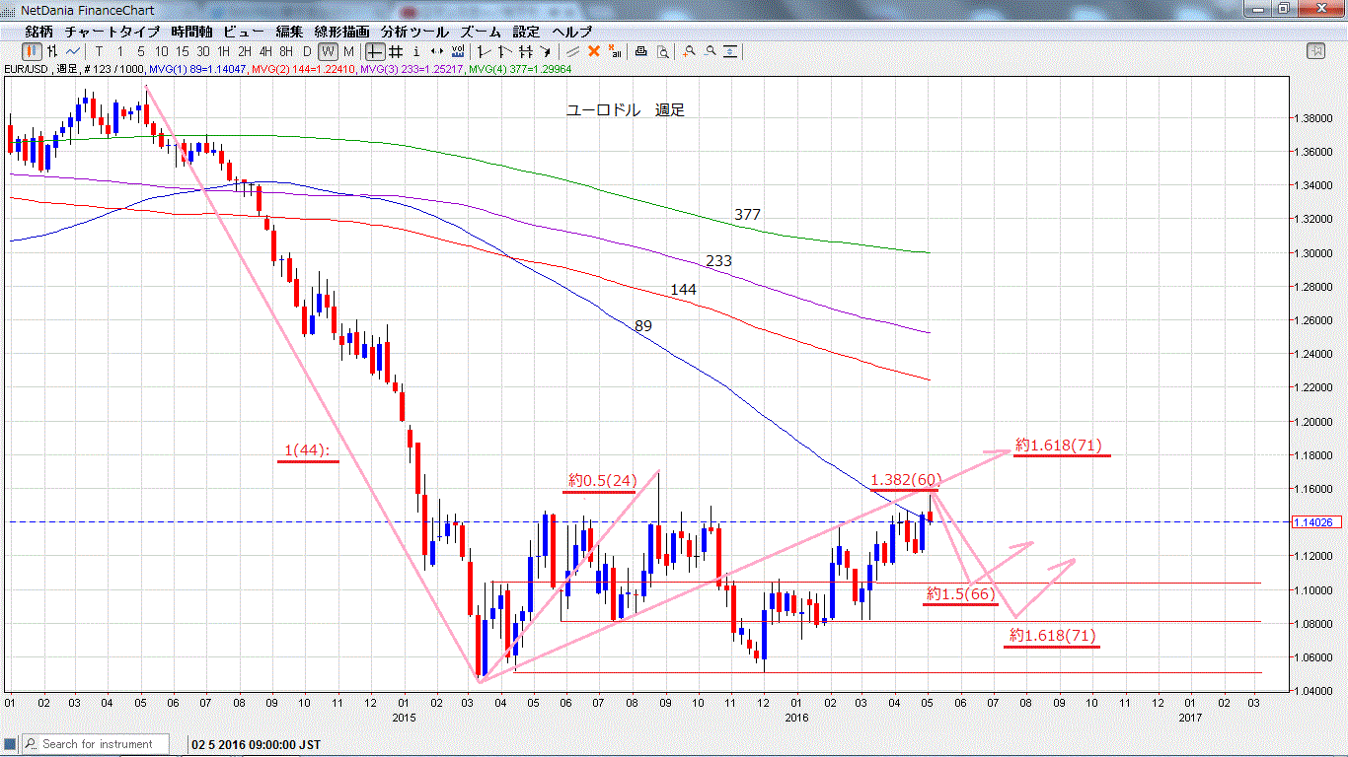Screen dimensions: 1348x757
Task: Click the horizontal arrows scroll icon
Action: click(436, 50)
